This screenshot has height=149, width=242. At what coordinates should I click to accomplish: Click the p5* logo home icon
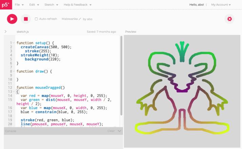coord(6,5)
